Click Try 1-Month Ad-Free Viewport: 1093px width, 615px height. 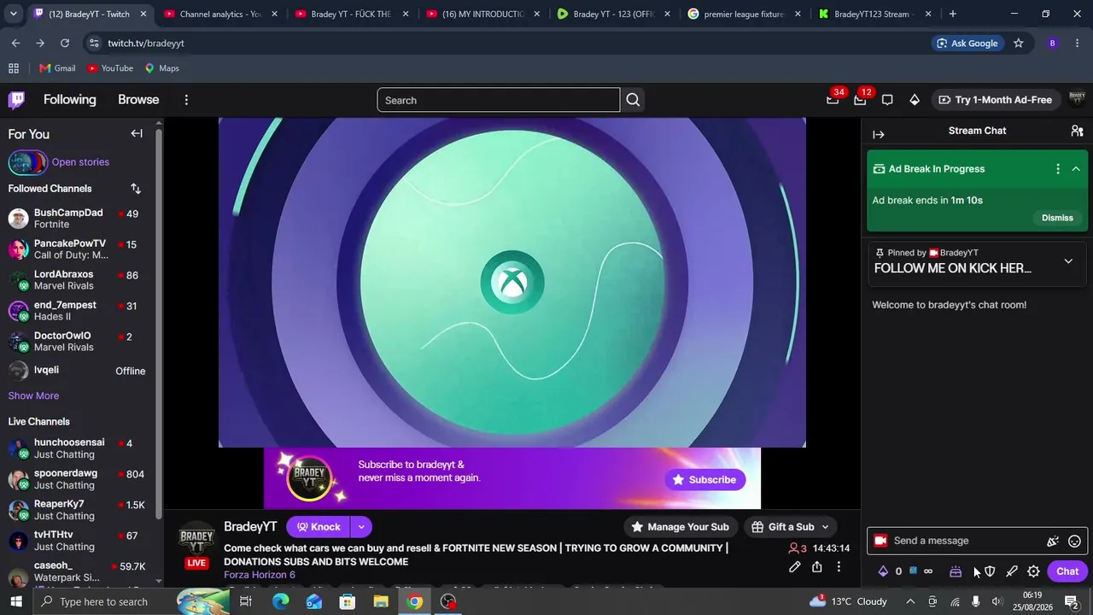tap(995, 100)
